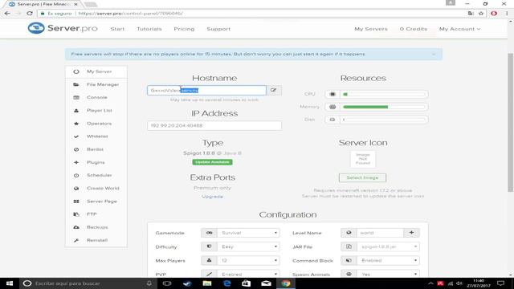Click the browser back arrow
The width and height of the screenshot is (514, 289).
click(x=7, y=14)
